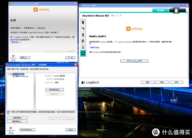The width and height of the screenshot is (192, 138).
Task: Open the chess-piece game settings icon in SetPoint
Action: (x=83, y=35)
